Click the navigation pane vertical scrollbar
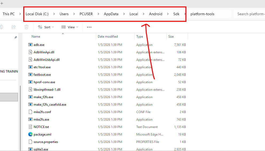 [20, 117]
